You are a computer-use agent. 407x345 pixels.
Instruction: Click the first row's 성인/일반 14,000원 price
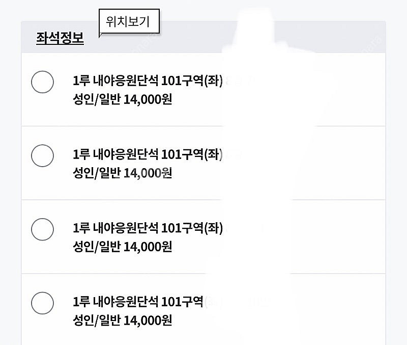pyautogui.click(x=123, y=99)
